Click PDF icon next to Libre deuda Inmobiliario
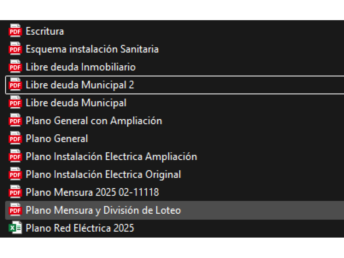The height and width of the screenshot is (258, 344). [x=15, y=67]
